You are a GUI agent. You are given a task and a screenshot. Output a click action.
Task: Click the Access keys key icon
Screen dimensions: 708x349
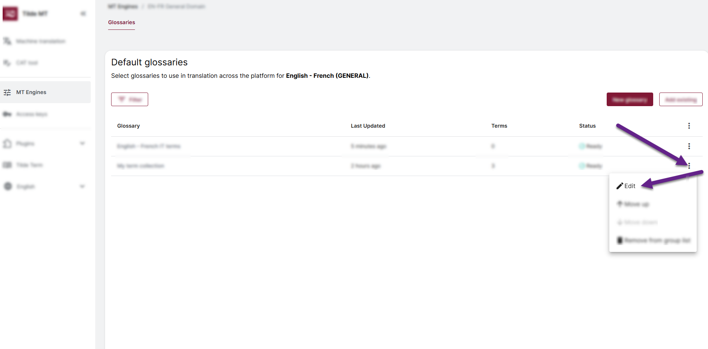(x=7, y=114)
